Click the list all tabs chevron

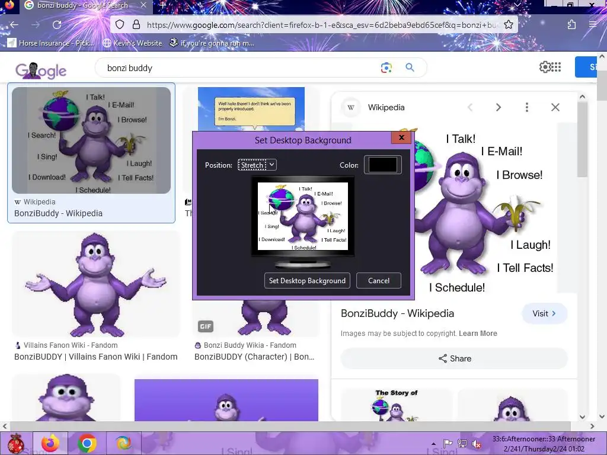517,5
